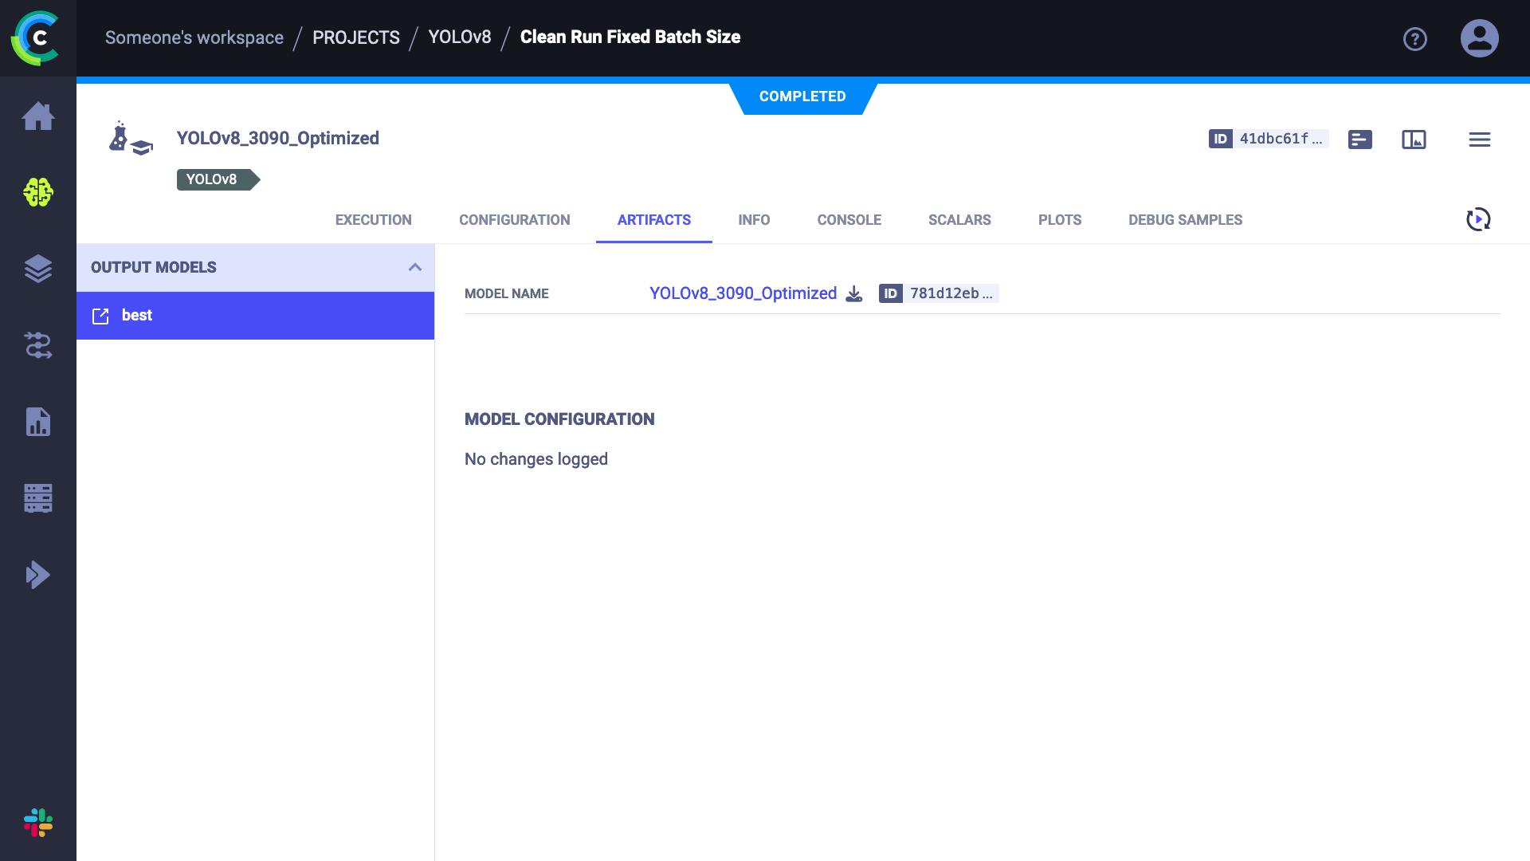Switch to the SCALARS tab
The height and width of the screenshot is (861, 1530).
(x=959, y=220)
